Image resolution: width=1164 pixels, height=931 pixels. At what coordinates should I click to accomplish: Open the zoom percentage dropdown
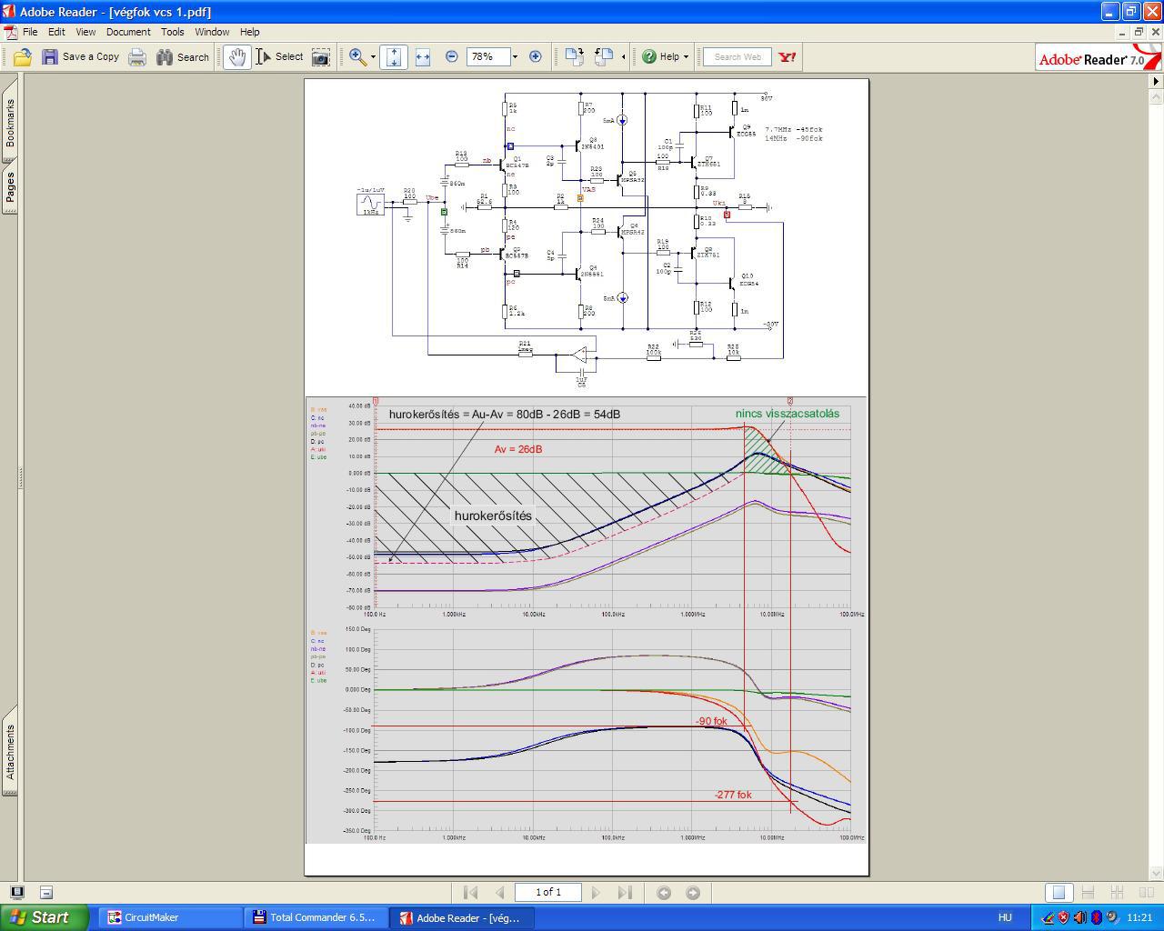click(515, 57)
